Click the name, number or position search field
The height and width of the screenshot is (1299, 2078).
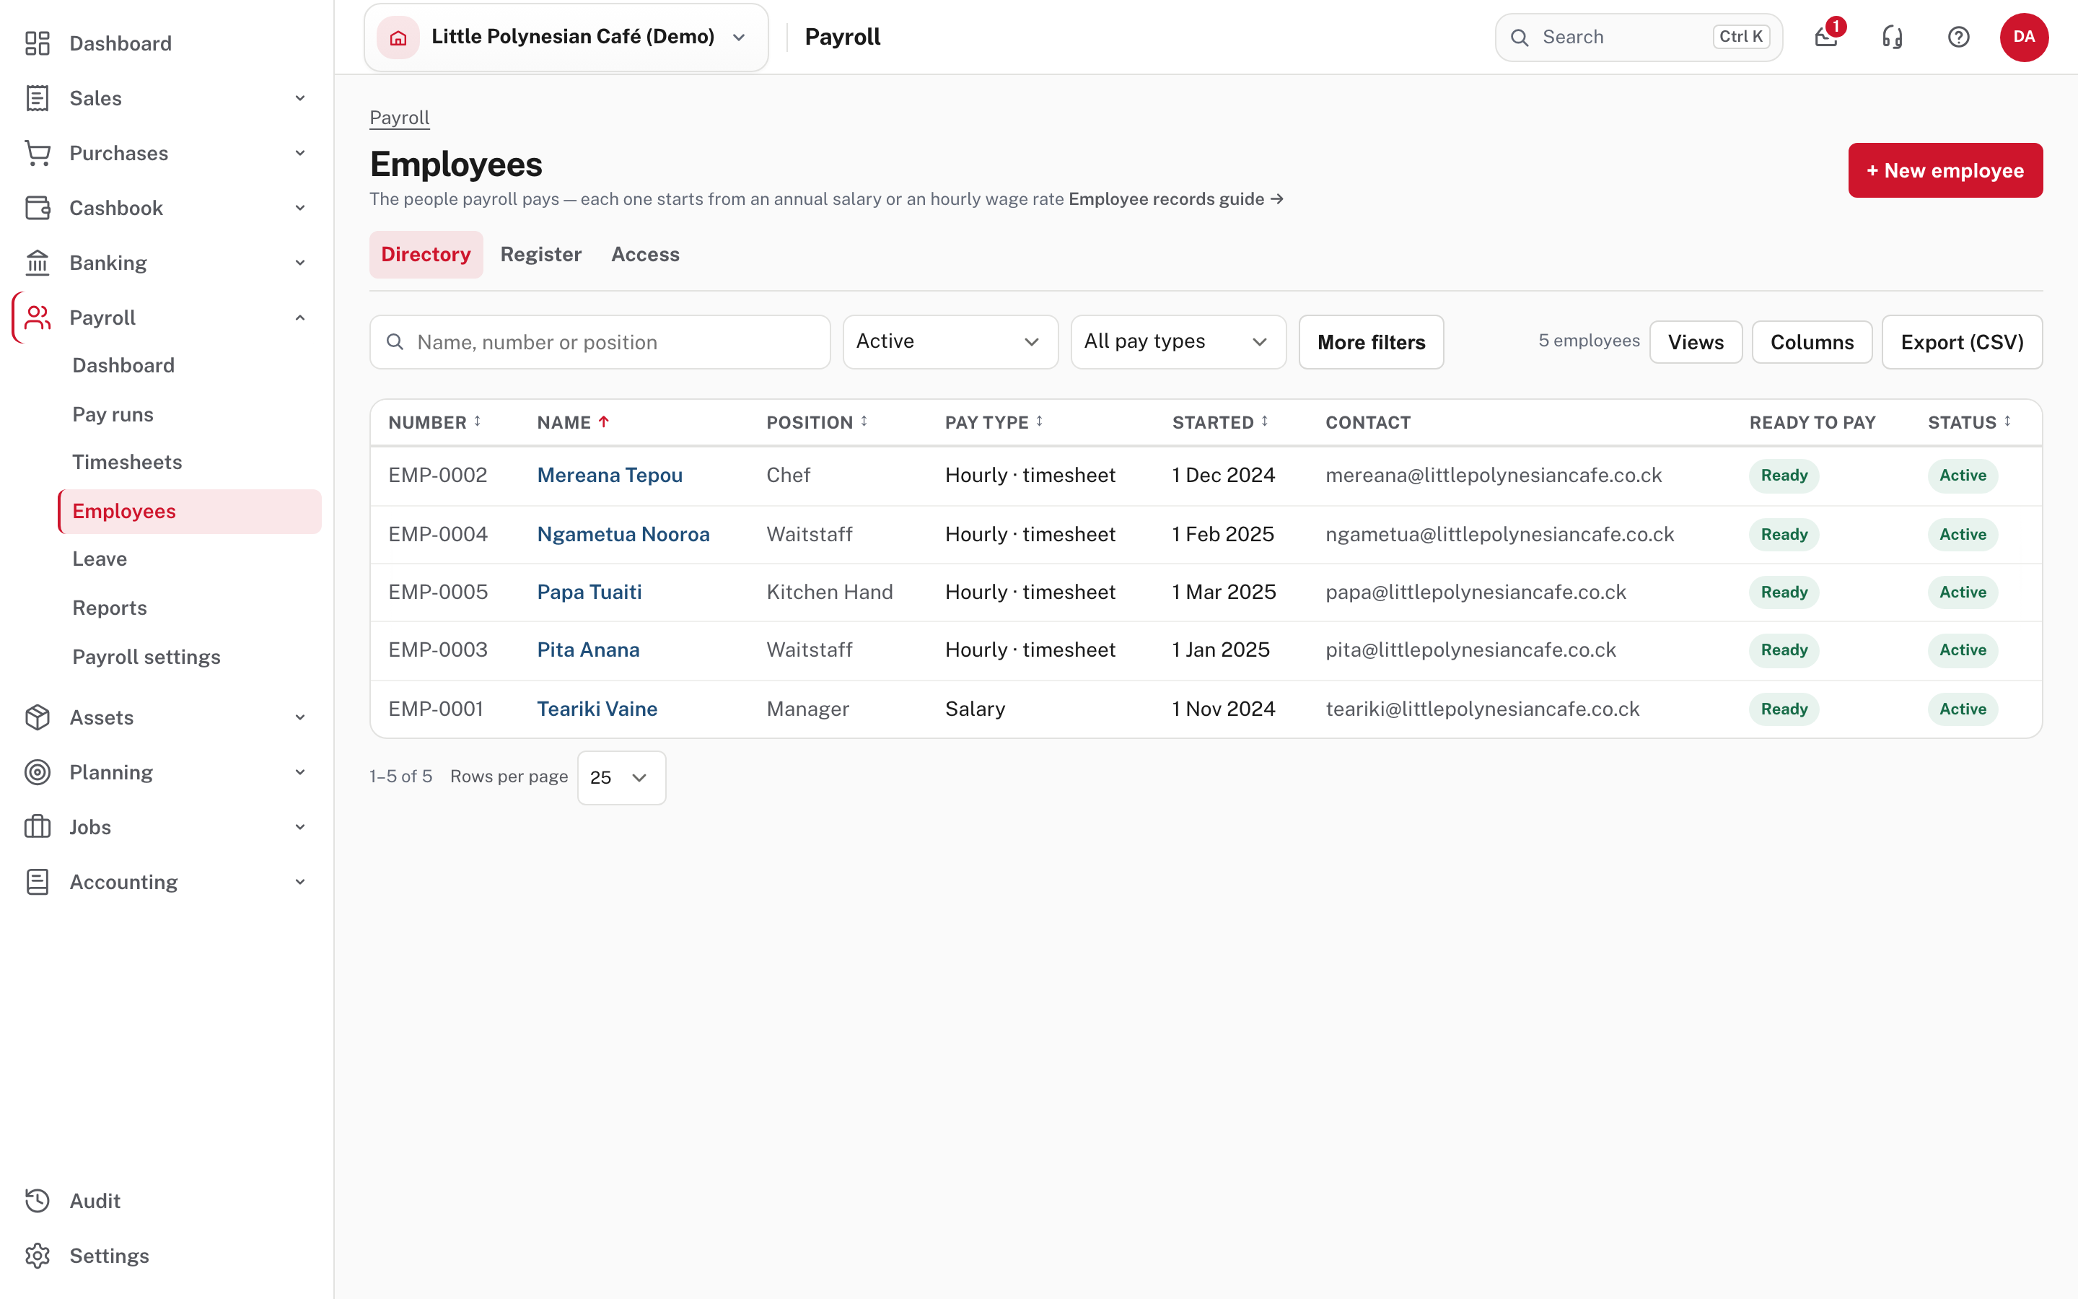600,342
